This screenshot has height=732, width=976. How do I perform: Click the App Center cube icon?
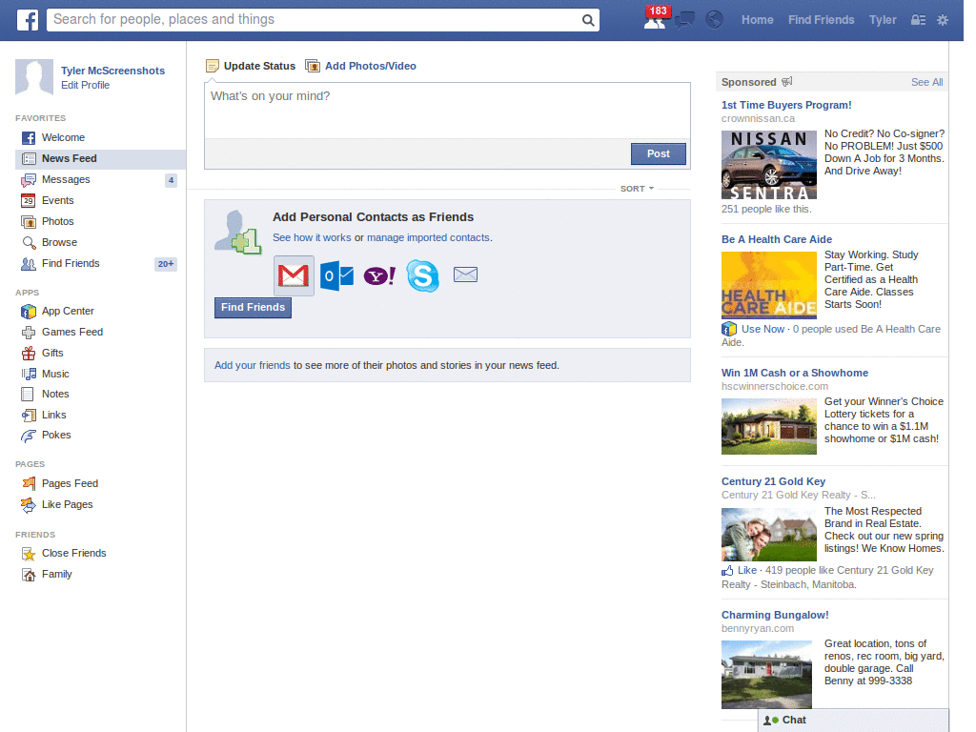pos(29,312)
